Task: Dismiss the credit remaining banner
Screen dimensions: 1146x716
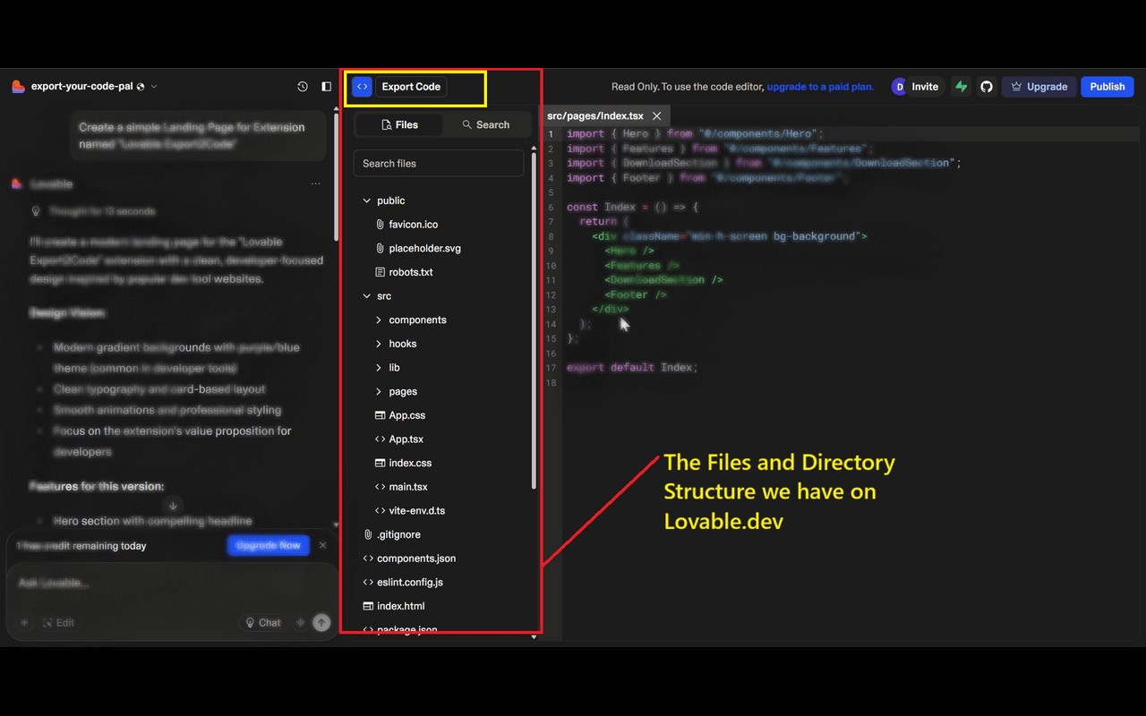Action: [323, 545]
